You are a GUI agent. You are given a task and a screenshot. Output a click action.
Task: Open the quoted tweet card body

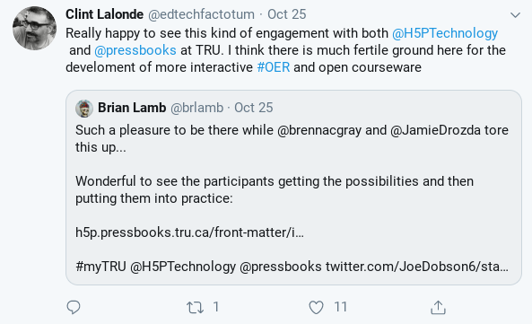293,188
